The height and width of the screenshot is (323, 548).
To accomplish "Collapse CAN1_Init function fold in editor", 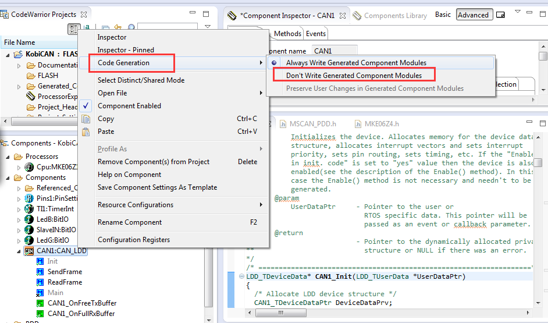I will [241, 276].
